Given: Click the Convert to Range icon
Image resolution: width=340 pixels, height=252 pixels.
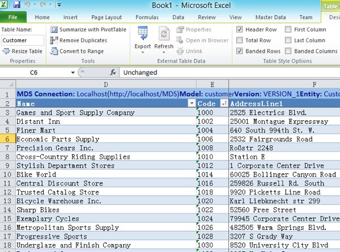Looking at the screenshot, I should click(54, 51).
